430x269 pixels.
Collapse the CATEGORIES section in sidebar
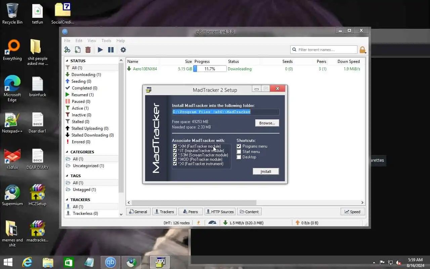[67, 152]
